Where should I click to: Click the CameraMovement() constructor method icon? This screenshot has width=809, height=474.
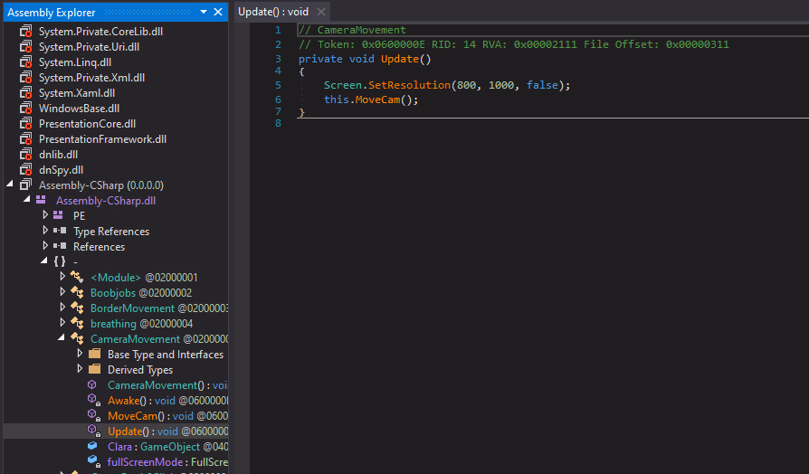91,384
